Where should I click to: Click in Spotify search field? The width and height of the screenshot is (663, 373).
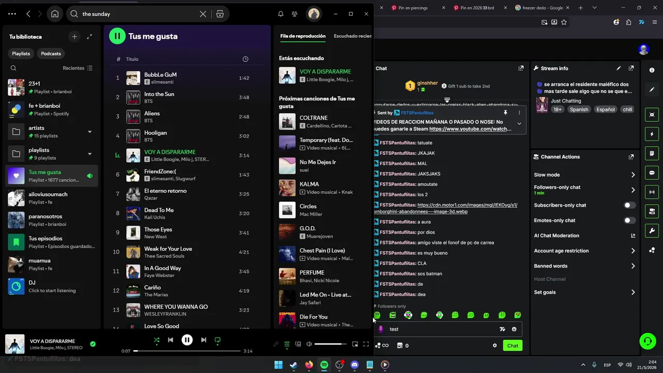pos(139,14)
